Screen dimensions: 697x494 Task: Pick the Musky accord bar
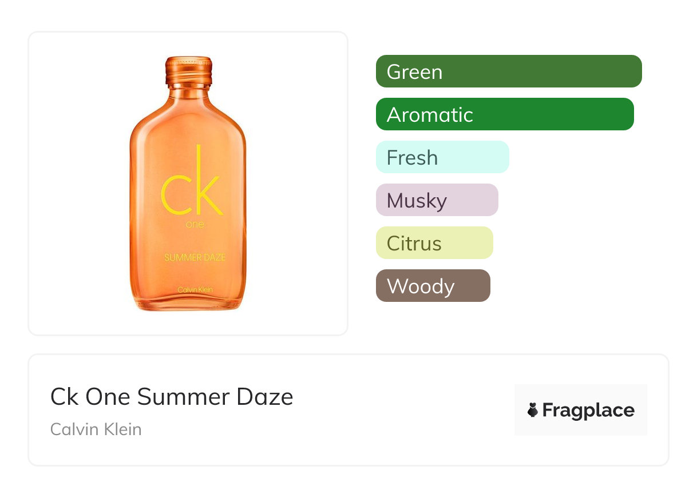click(x=437, y=200)
